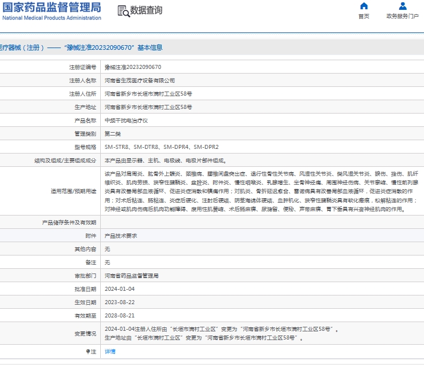Select expiry date 2028-08-21

point(119,316)
